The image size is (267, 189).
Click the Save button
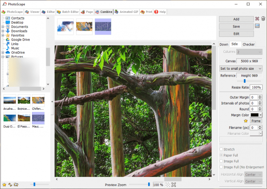236,26
